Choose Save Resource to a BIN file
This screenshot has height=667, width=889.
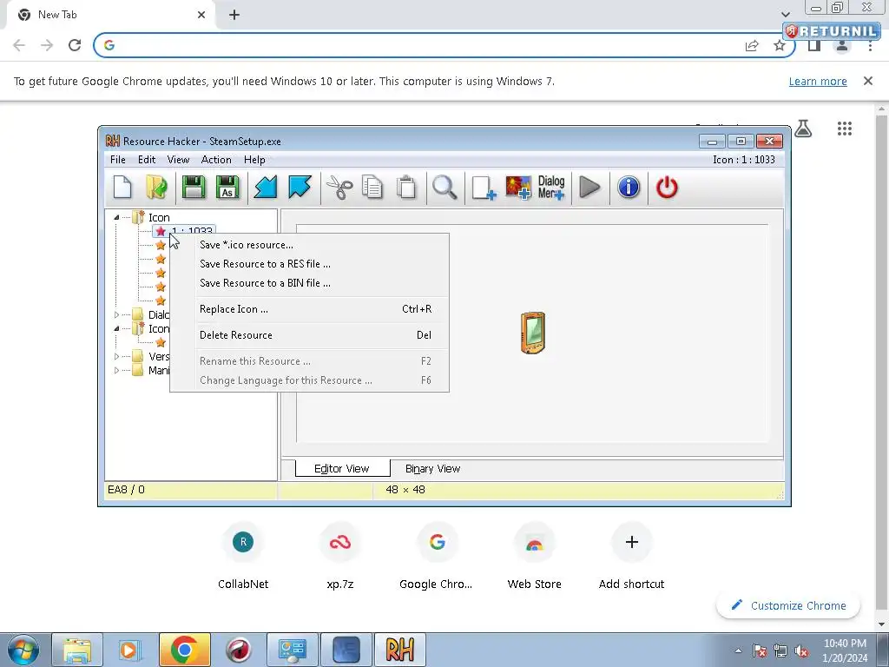click(x=310, y=283)
